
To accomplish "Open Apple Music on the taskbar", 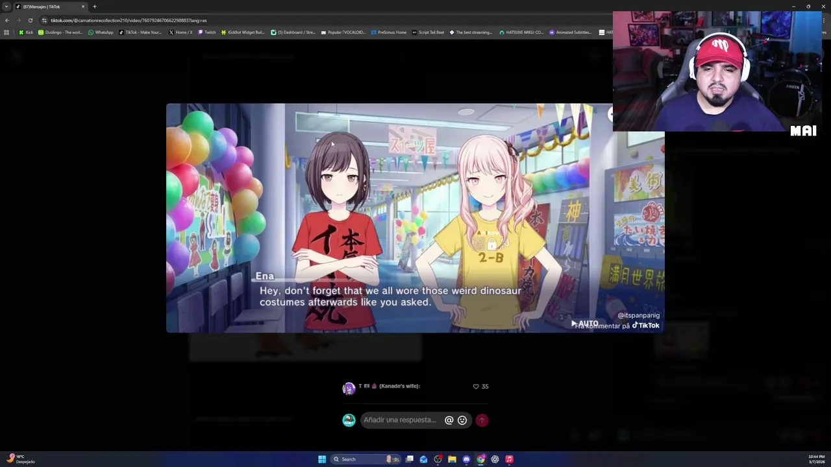I will tap(509, 459).
